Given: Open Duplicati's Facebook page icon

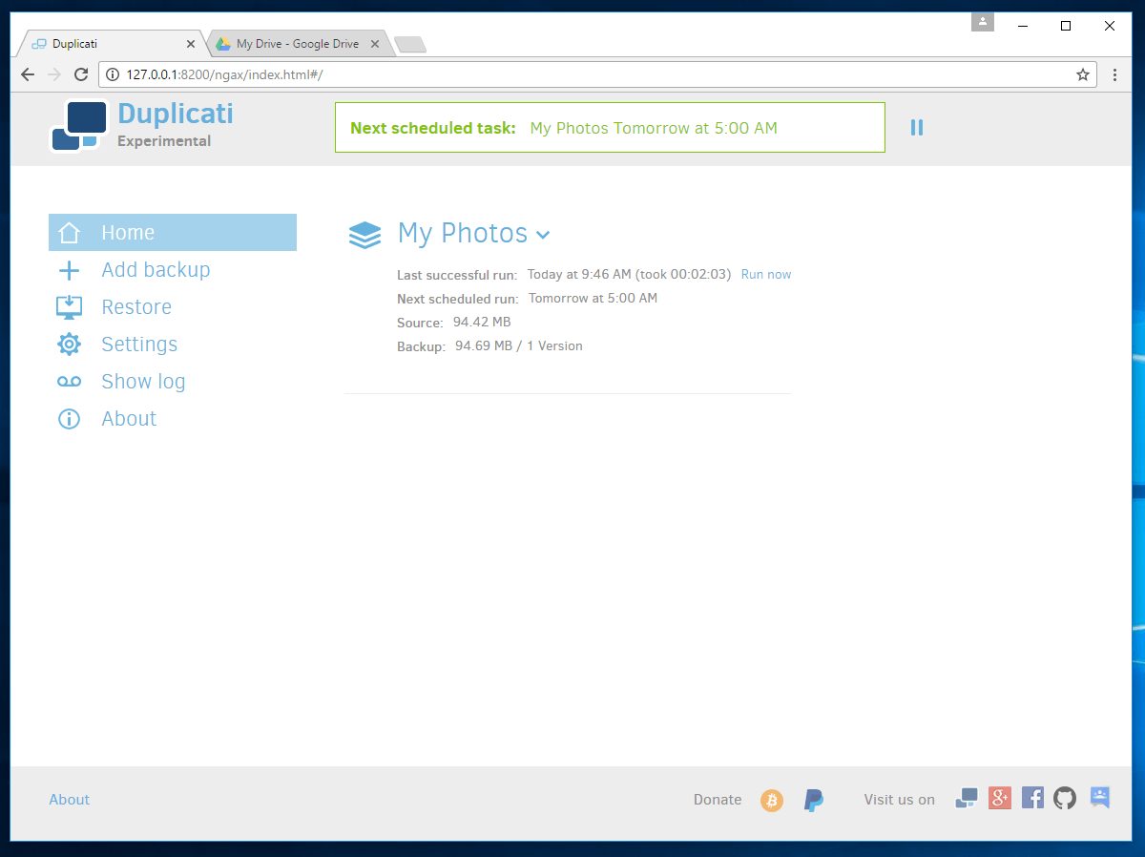Looking at the screenshot, I should [x=1032, y=798].
